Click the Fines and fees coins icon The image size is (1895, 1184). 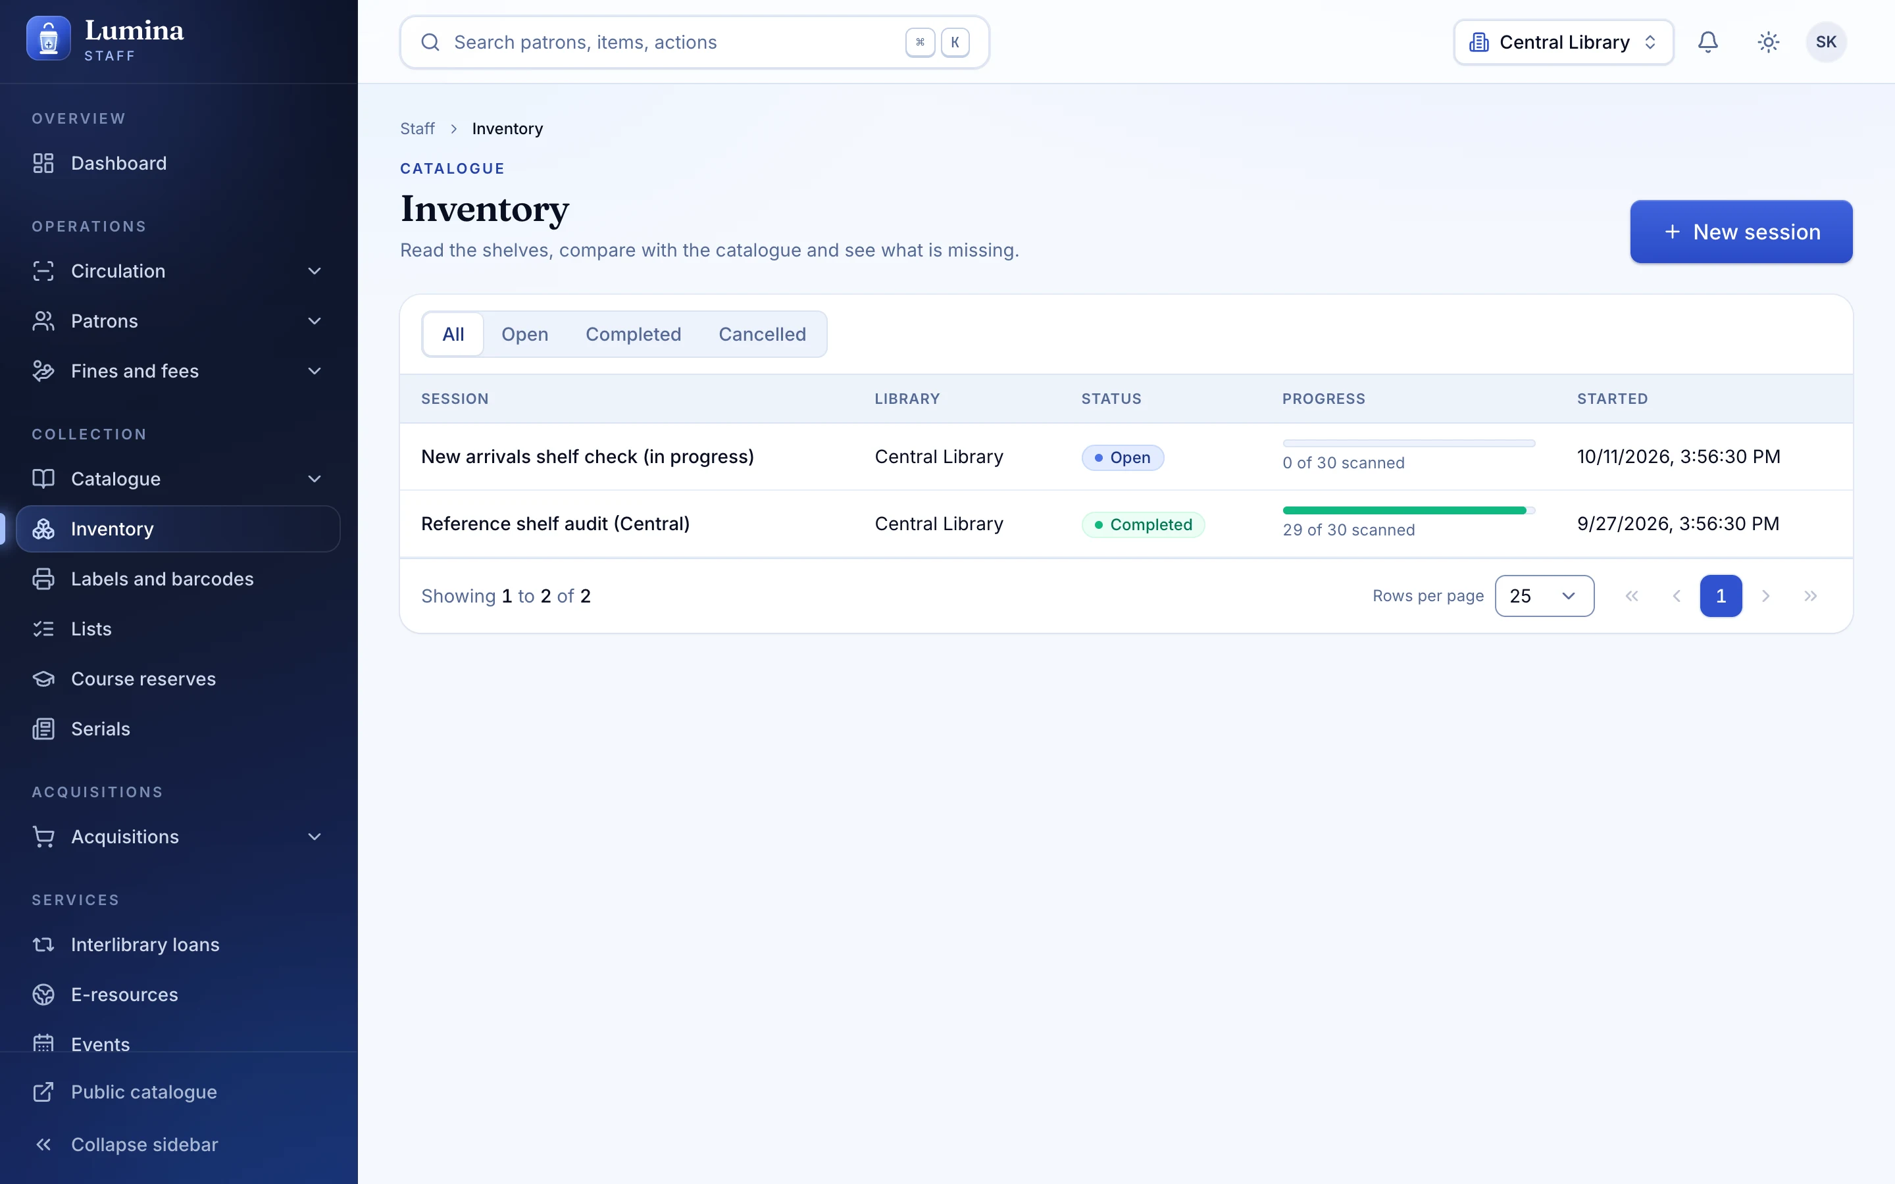[x=43, y=371]
